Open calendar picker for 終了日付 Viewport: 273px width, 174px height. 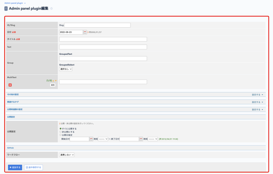(x=141, y=139)
